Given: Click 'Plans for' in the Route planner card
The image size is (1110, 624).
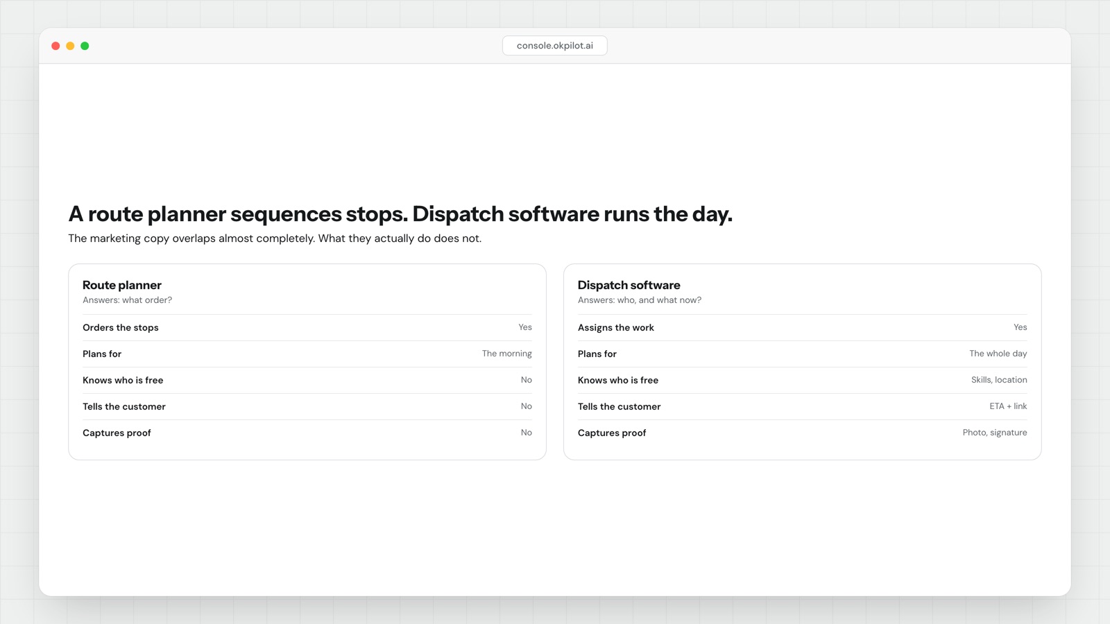Looking at the screenshot, I should pos(102,354).
